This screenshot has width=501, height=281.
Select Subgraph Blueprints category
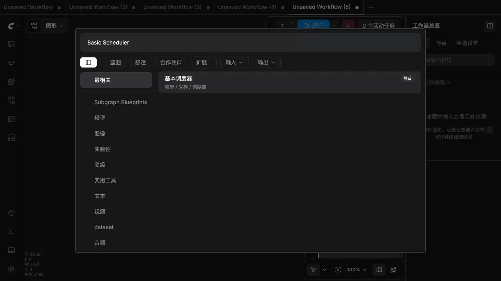[116, 102]
